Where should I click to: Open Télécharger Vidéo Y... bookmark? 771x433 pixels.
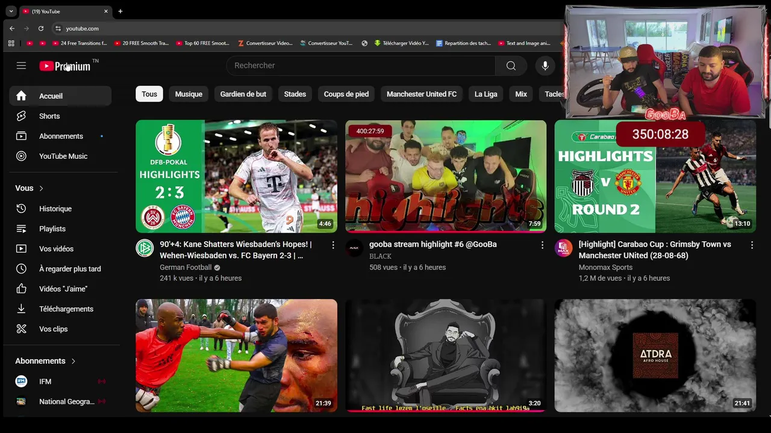(x=401, y=43)
